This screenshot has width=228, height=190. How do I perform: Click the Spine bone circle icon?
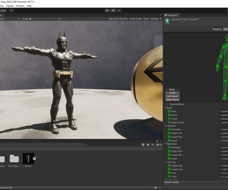point(169,115)
